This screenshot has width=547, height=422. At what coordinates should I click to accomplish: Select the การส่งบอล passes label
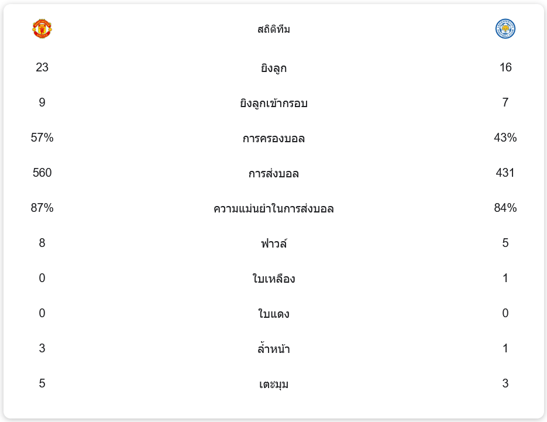click(273, 174)
